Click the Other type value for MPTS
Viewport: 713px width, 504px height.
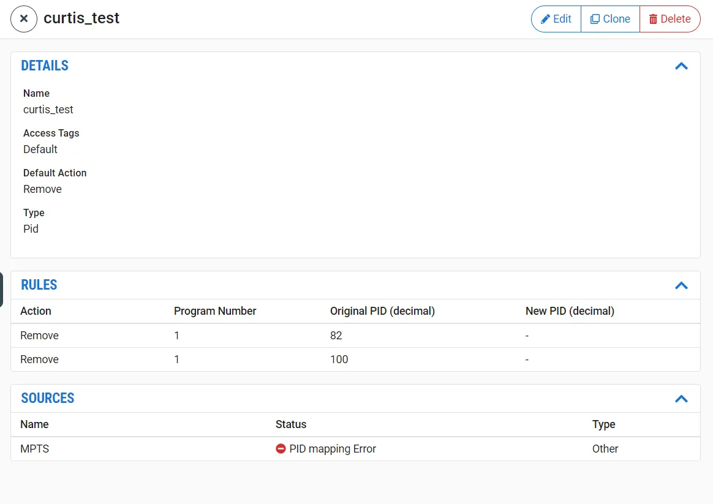pyautogui.click(x=605, y=448)
